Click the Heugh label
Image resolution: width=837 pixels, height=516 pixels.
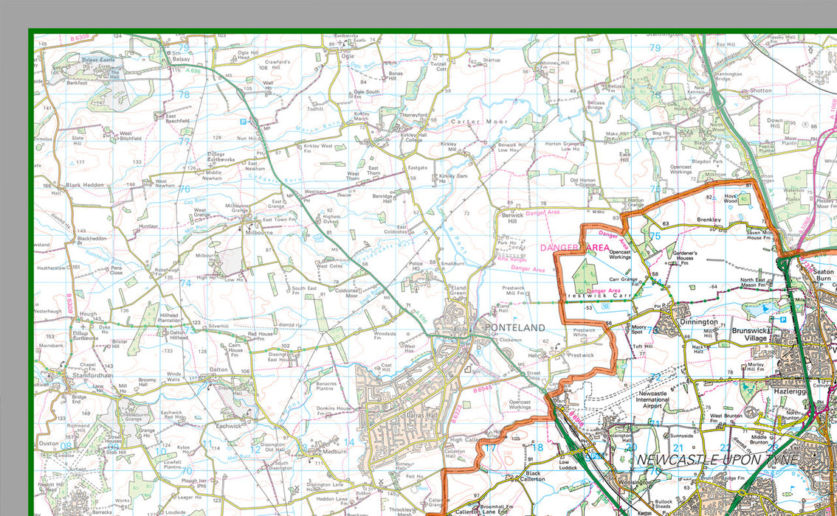click(88, 315)
